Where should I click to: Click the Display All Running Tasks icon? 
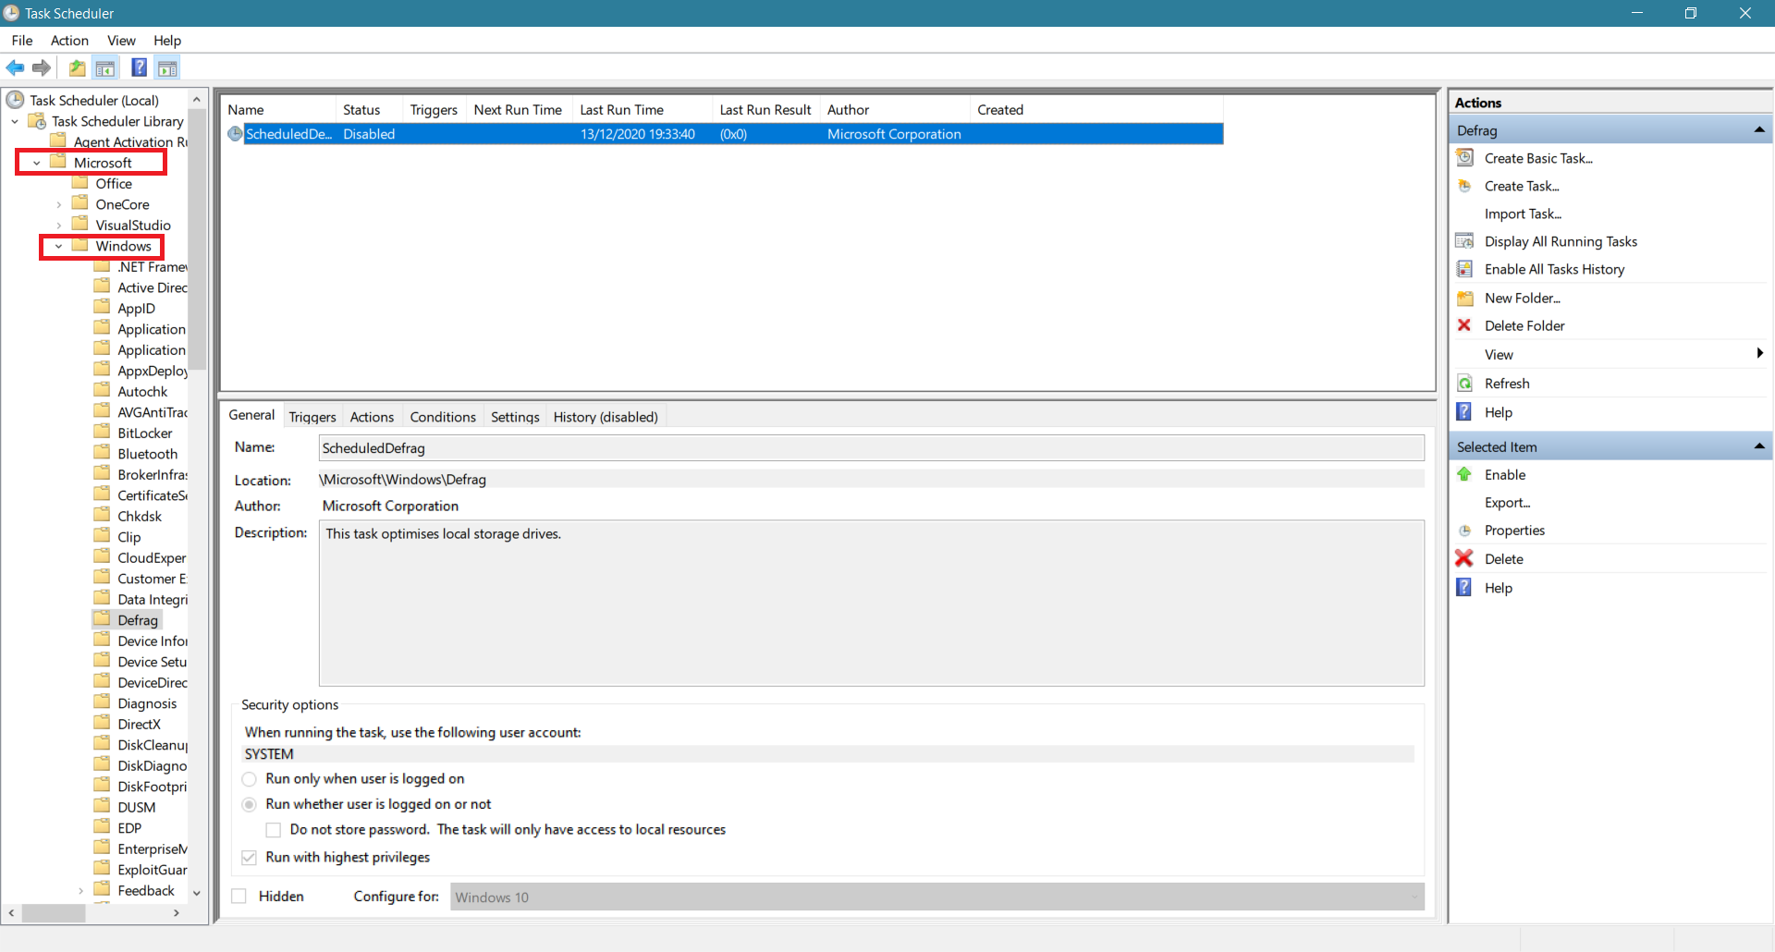click(1465, 241)
